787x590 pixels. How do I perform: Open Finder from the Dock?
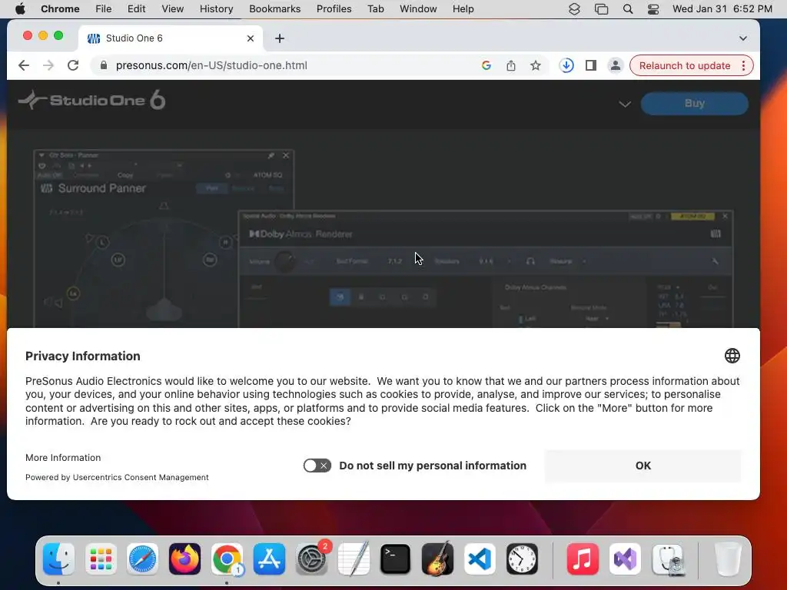tap(58, 559)
